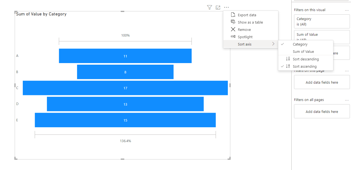Image resolution: width=351 pixels, height=170 pixels.
Task: Sort axis by Sum of Value
Action: [306, 51]
